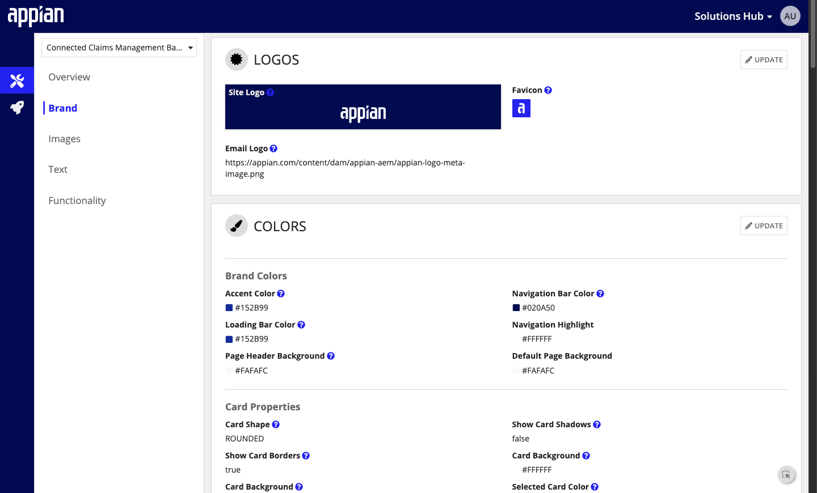This screenshot has width=817, height=493.
Task: Open the Text section
Action: click(x=58, y=169)
